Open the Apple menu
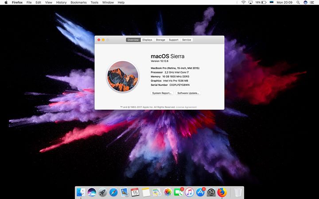 tap(6, 3)
